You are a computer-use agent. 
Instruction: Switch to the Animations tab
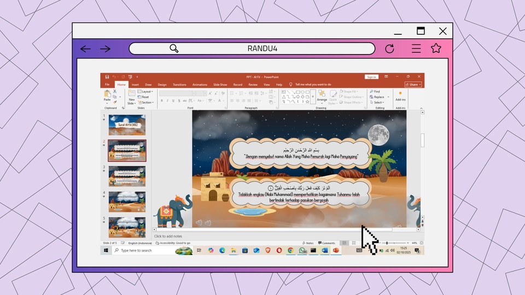200,85
